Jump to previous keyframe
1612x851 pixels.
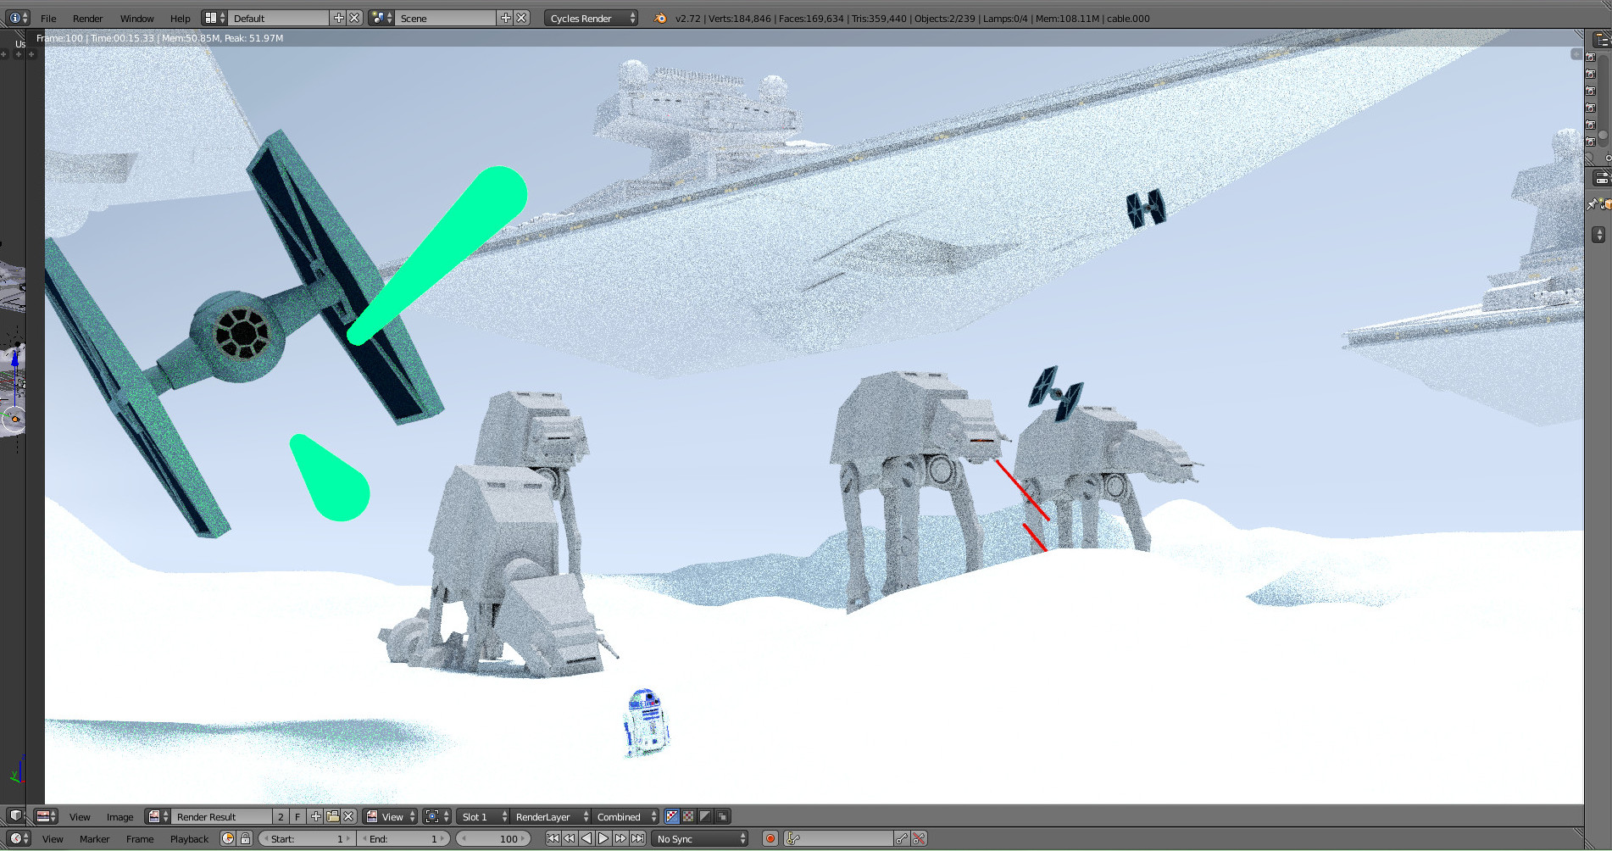(570, 838)
